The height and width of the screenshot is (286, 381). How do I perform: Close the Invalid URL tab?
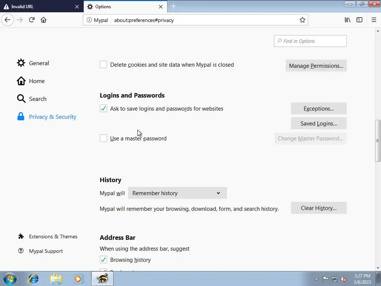click(77, 7)
